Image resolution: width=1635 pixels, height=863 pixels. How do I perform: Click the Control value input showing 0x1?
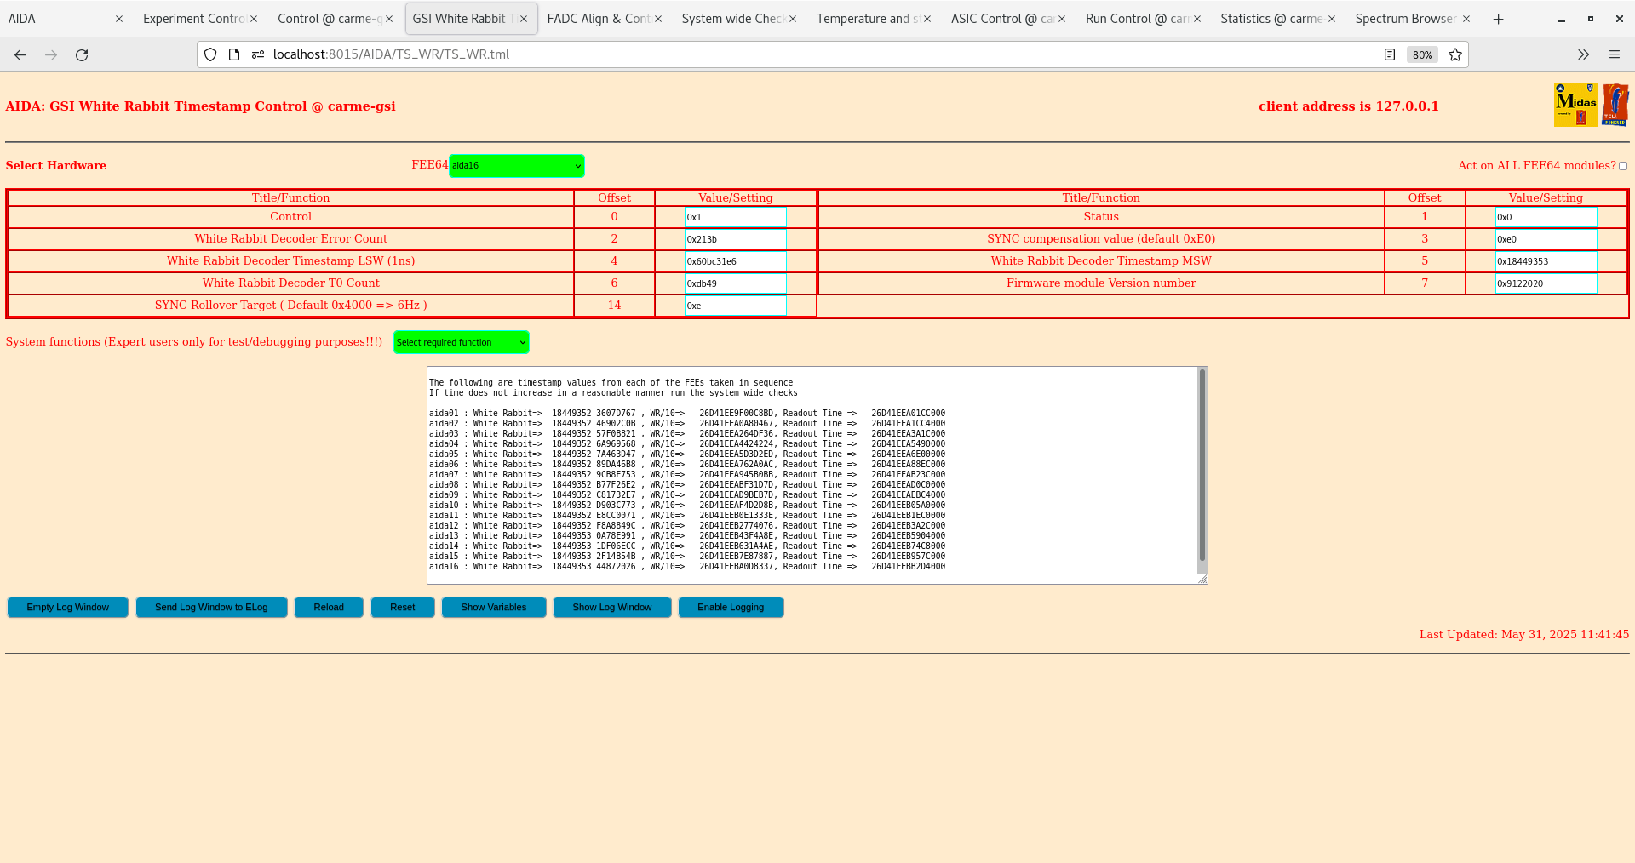[x=735, y=217]
